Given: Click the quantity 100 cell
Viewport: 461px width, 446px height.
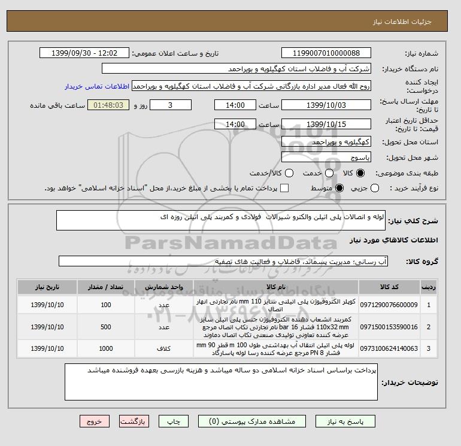Looking at the screenshot, I should click(x=106, y=305).
